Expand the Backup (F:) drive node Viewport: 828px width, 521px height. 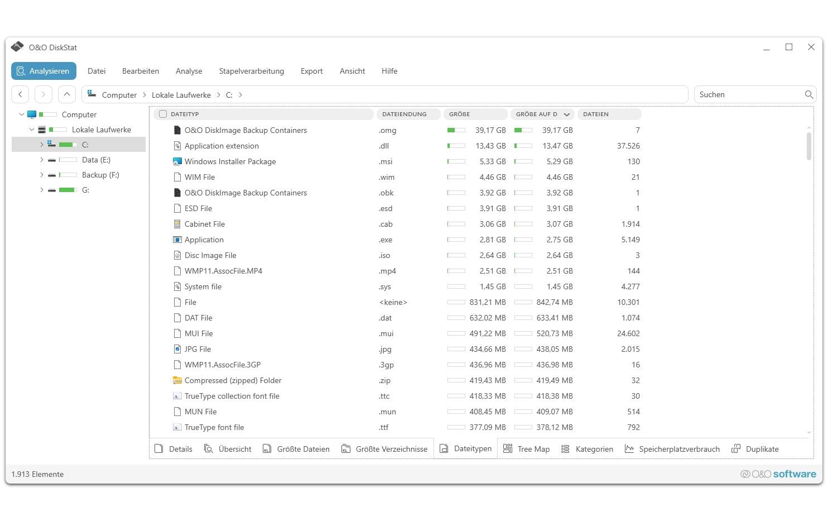coord(42,175)
